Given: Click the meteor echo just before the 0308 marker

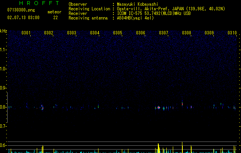Looking at the screenshot, I should point(182,104).
